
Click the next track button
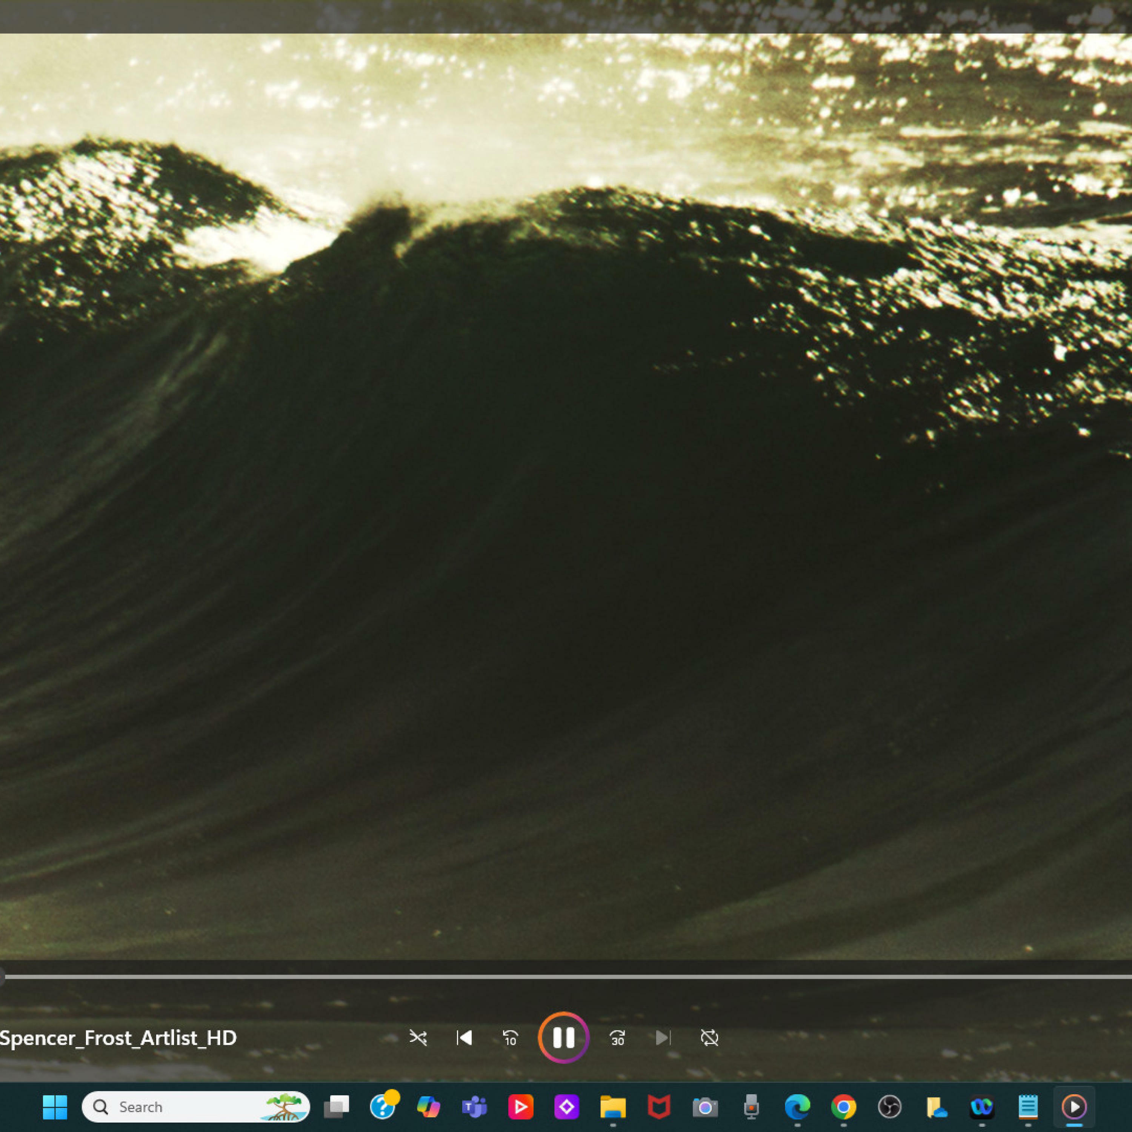663,1038
